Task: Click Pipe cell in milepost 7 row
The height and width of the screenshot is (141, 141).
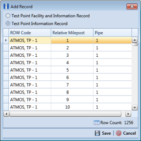Action: click(112, 85)
